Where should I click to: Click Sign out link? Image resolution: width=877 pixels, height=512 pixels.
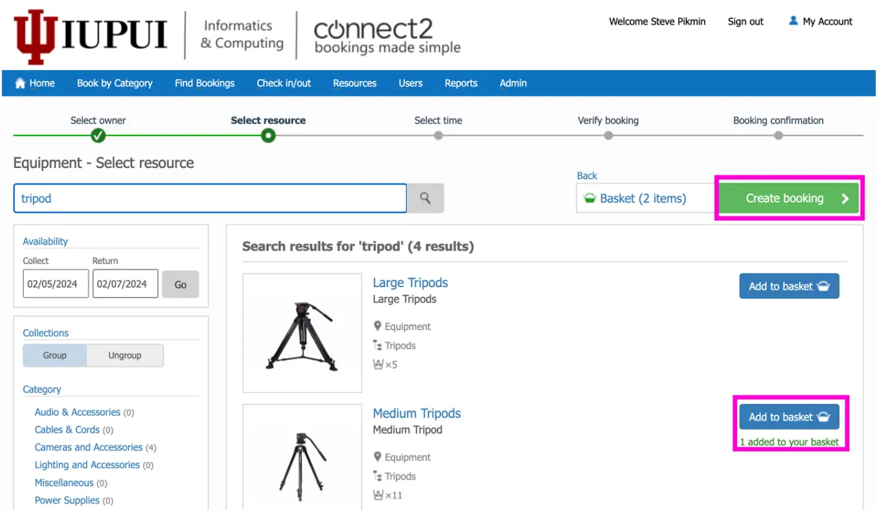746,21
